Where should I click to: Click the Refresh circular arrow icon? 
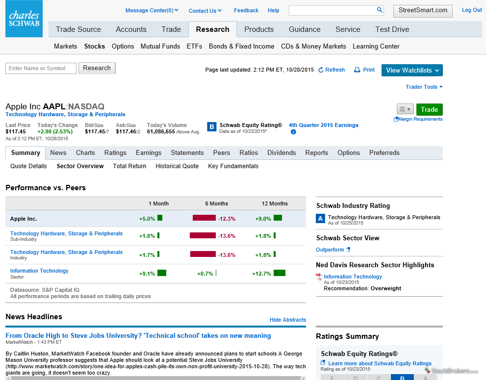pos(321,70)
